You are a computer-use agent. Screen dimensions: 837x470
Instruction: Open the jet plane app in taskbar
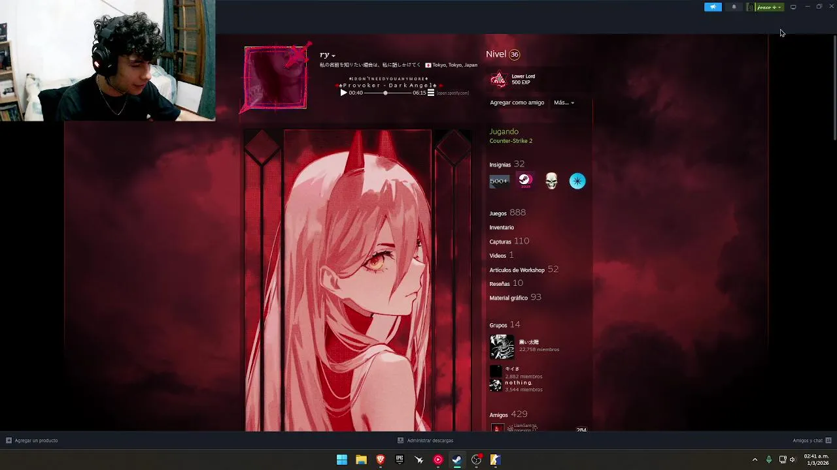(x=419, y=460)
